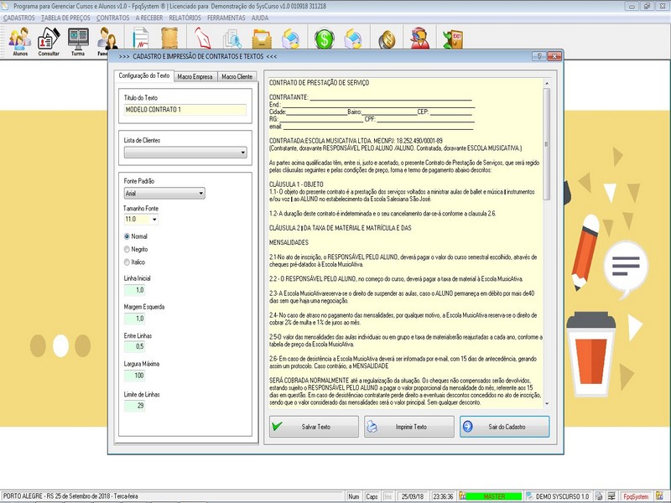Viewport: 671px width, 503px height.
Task: Click the file archive box icon
Action: pyautogui.click(x=262, y=39)
